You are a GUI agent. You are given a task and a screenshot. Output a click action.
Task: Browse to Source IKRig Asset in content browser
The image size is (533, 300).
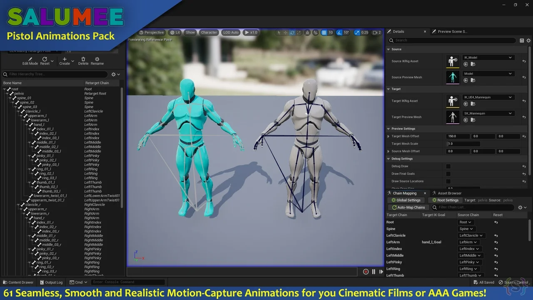(x=473, y=65)
